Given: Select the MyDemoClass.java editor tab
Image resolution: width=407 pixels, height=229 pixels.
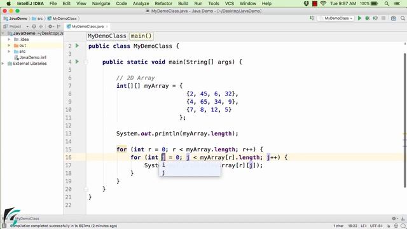Looking at the screenshot, I should tap(88, 27).
